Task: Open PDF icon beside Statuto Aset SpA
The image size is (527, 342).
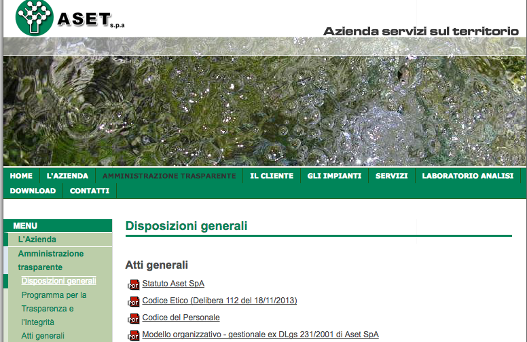Action: coord(133,284)
